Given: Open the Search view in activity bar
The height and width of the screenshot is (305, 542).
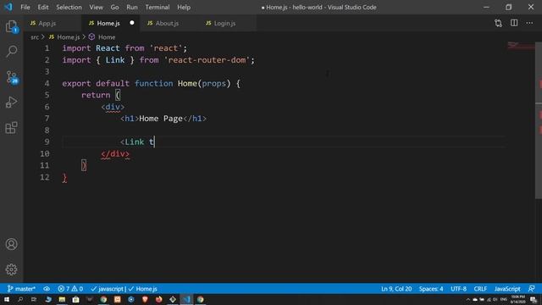Looking at the screenshot, I should tap(11, 51).
